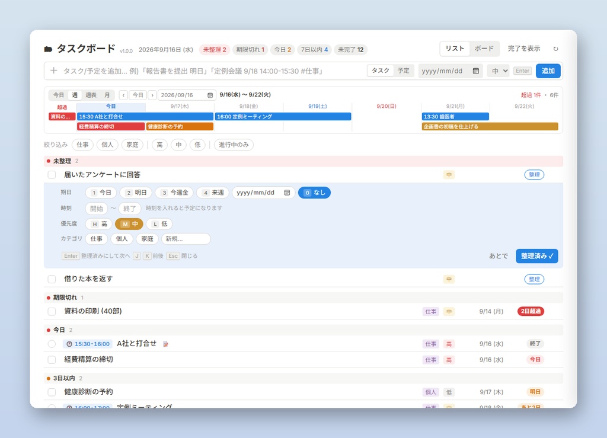The image size is (607, 438).
Task: Click あとで to postpone sorting
Action: (x=499, y=256)
